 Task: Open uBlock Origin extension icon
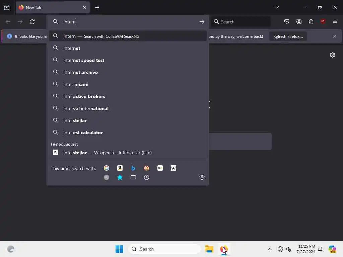[x=323, y=21]
